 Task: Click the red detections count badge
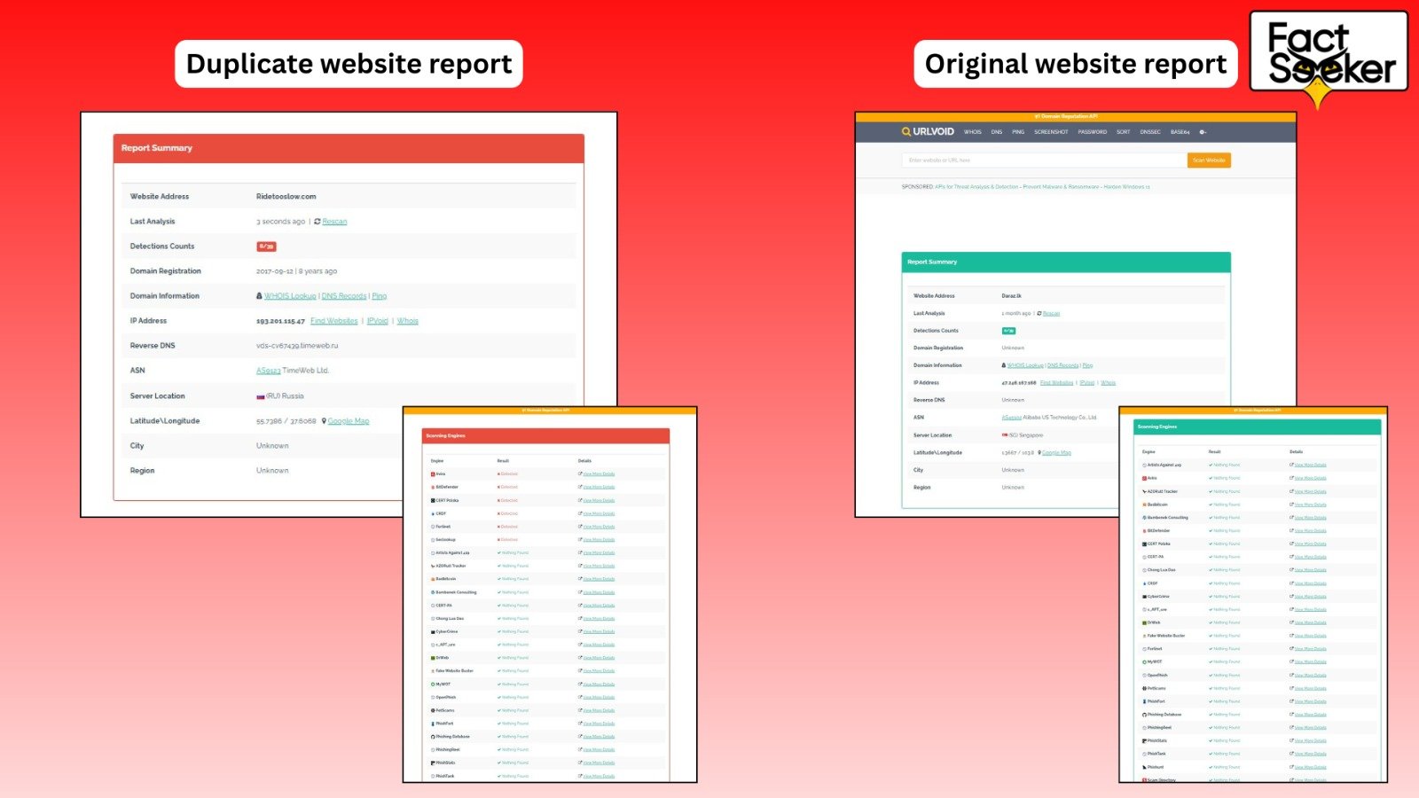[x=266, y=246]
